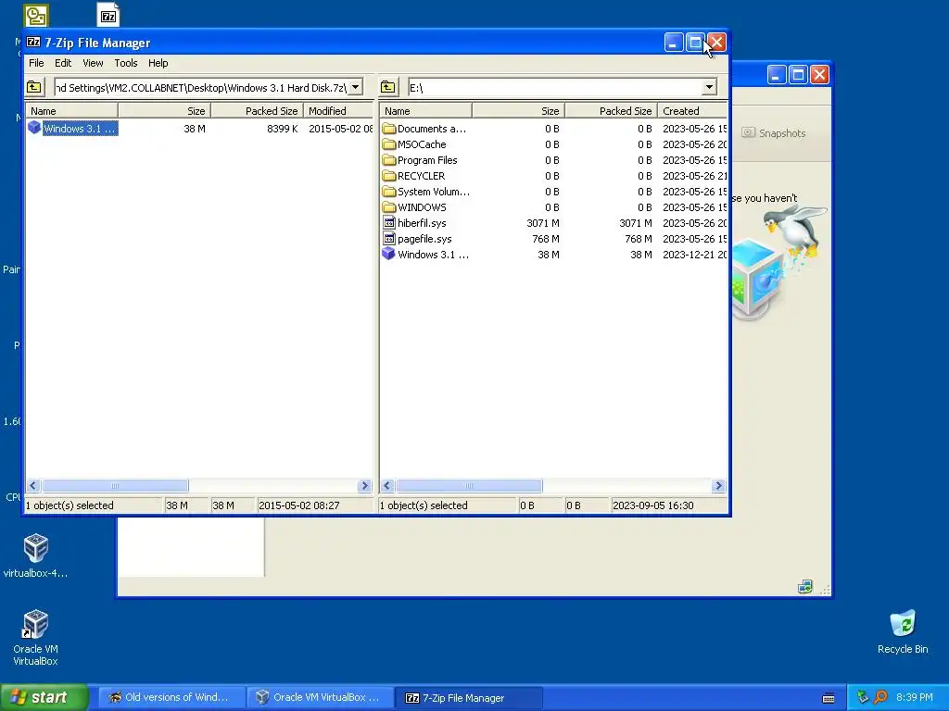Click the right panel up-folder icon
The height and width of the screenshot is (711, 949).
[388, 88]
